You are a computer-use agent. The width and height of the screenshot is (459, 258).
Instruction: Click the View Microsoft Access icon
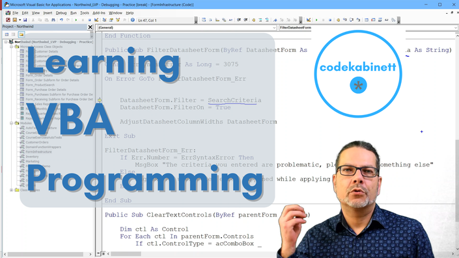[x=8, y=20]
